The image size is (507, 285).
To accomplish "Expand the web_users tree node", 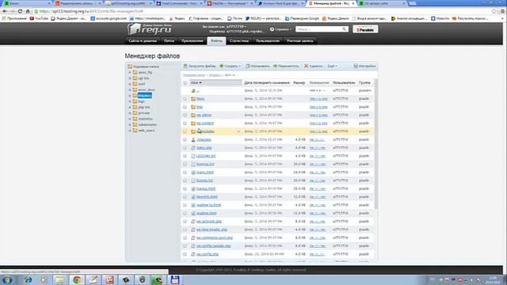I will [x=130, y=131].
